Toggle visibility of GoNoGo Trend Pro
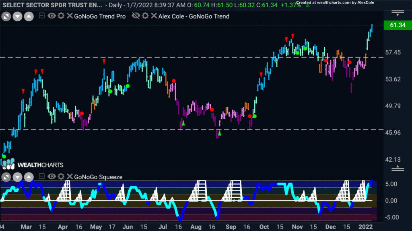The image size is (412, 231). (51, 16)
